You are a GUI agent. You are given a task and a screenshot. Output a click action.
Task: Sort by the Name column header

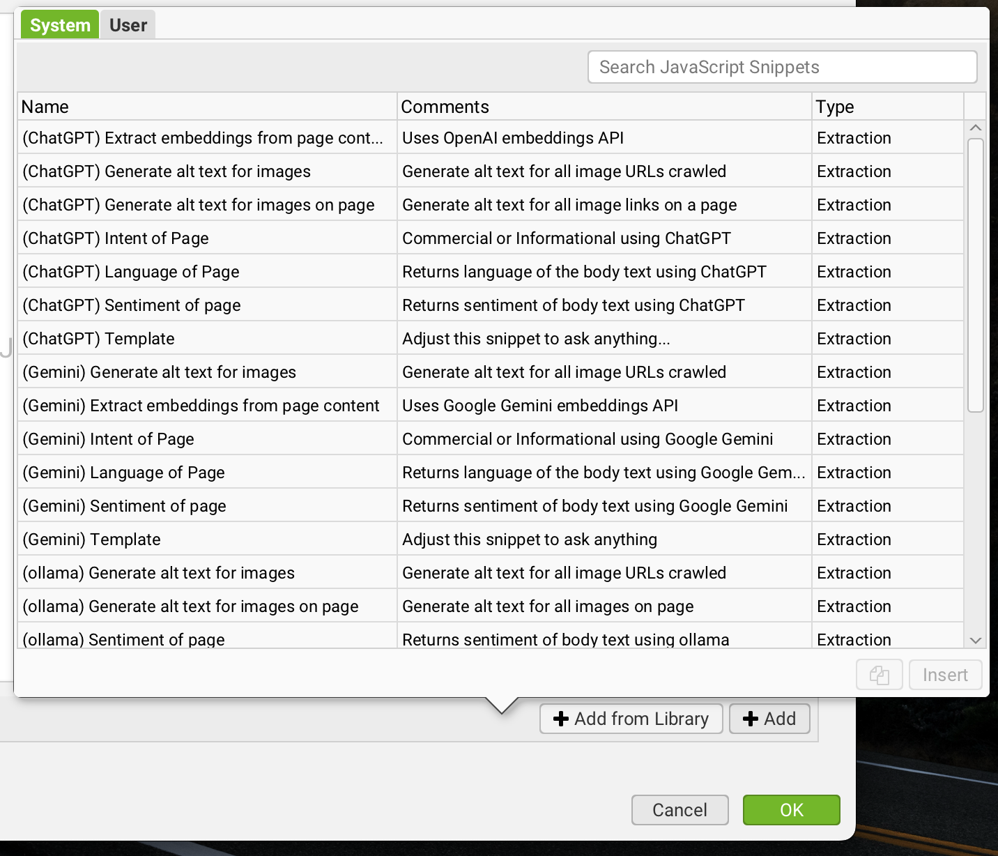coord(206,107)
